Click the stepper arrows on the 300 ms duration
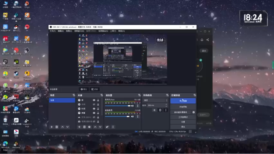Viewport: 274px width, 154px height. [166, 105]
